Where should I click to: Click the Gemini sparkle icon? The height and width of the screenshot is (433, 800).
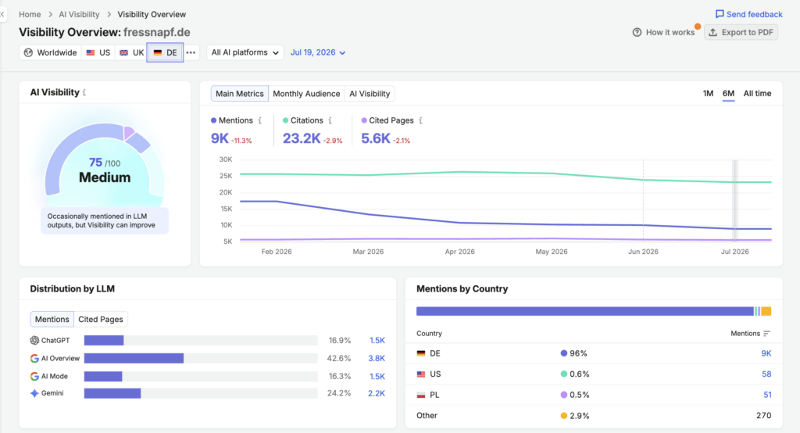click(34, 393)
